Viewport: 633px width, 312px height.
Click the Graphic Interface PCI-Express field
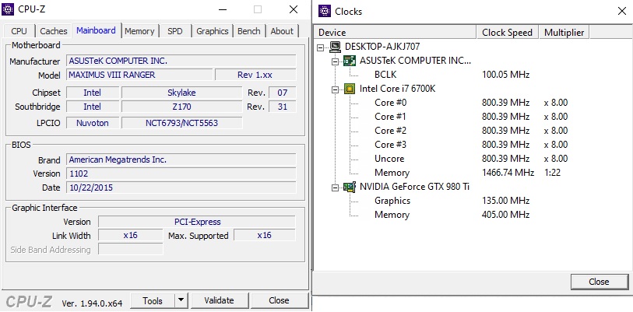[x=197, y=222]
